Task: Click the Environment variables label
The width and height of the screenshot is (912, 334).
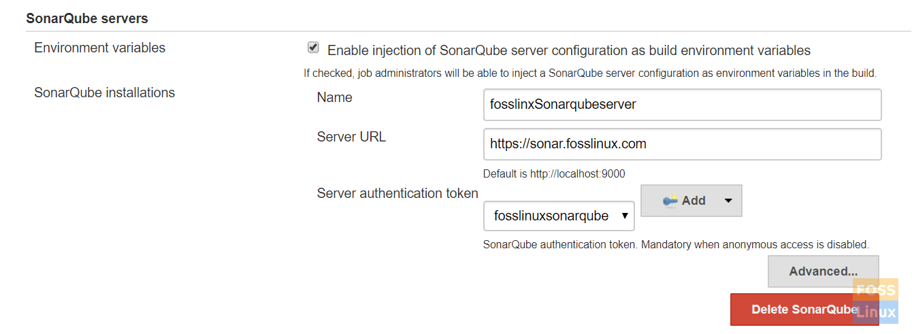Action: pos(99,48)
